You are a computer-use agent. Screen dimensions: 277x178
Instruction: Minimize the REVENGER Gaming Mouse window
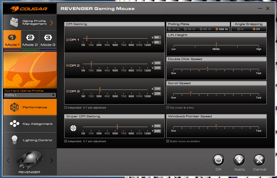260,8
